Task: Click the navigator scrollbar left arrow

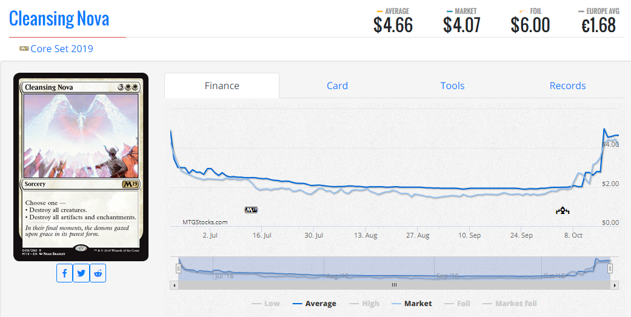Action: point(174,285)
